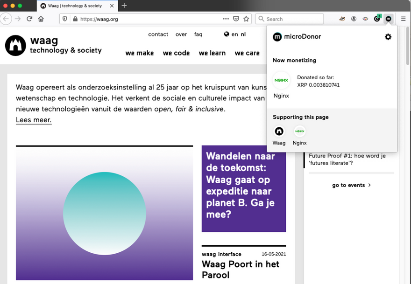Show tracking protection shield info
The image size is (411, 284).
pos(65,19)
